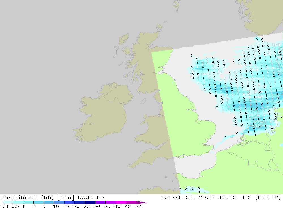
Task: Click the 45–50 mm legend swatch
Action: tap(131, 202)
